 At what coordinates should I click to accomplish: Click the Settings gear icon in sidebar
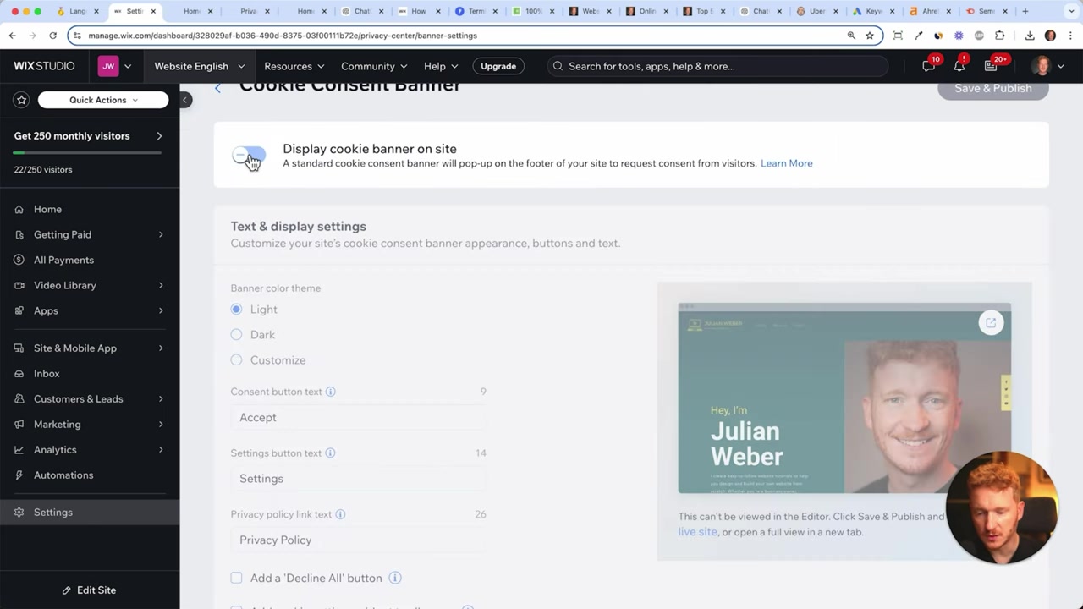(19, 513)
